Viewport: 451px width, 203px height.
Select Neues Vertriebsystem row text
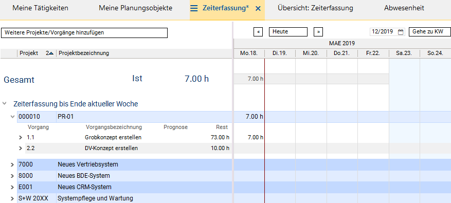point(88,165)
